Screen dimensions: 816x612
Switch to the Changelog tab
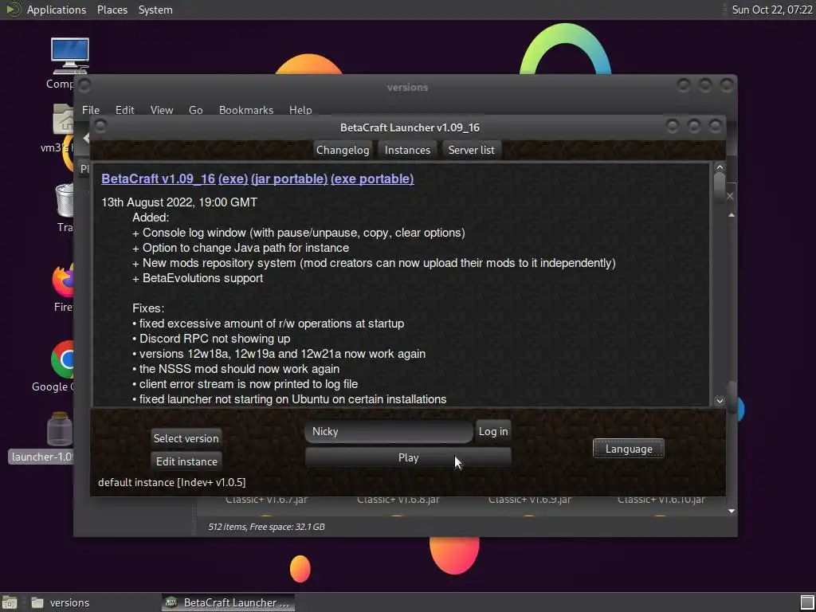tap(343, 150)
